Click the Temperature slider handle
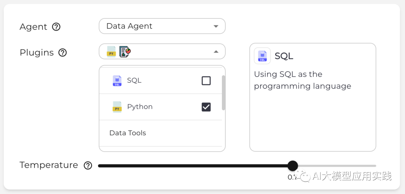 [292, 166]
